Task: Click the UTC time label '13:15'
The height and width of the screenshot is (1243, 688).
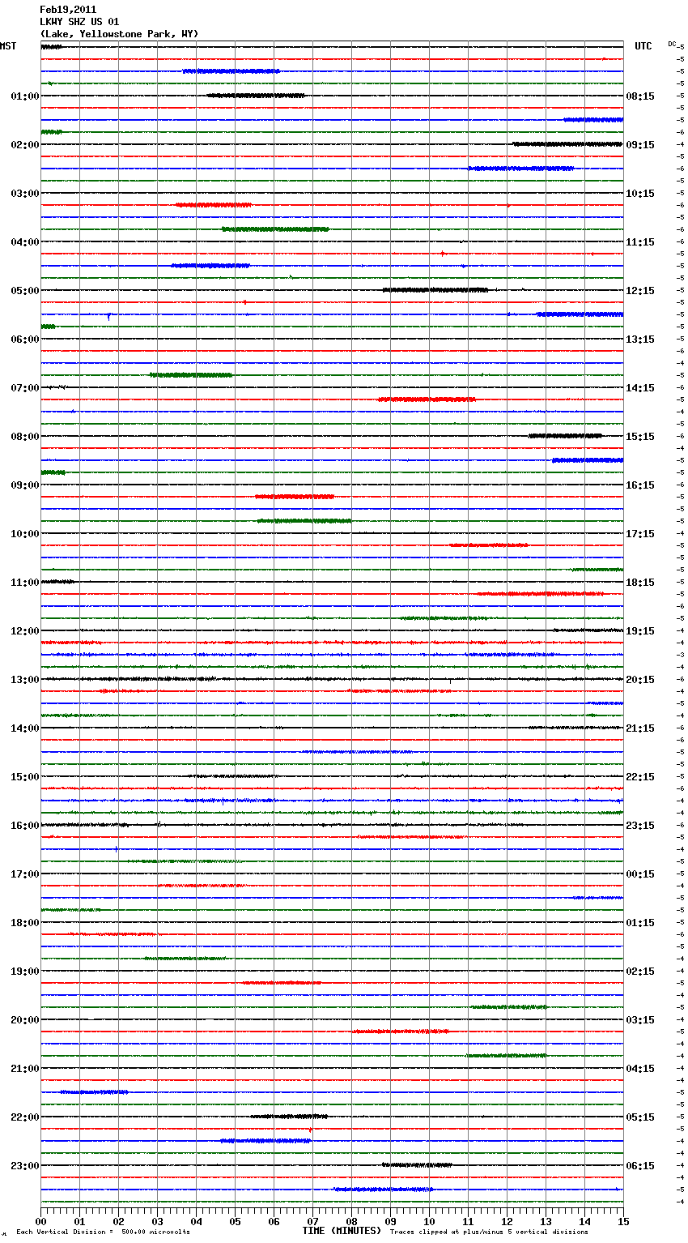Action: 640,340
